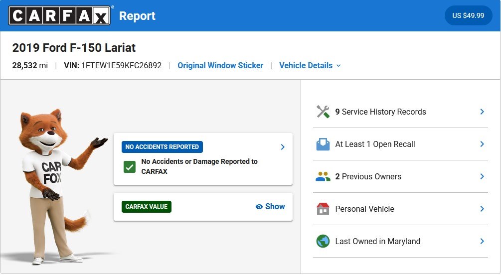Click the previous owners people icon
The width and height of the screenshot is (501, 275).
click(x=323, y=176)
